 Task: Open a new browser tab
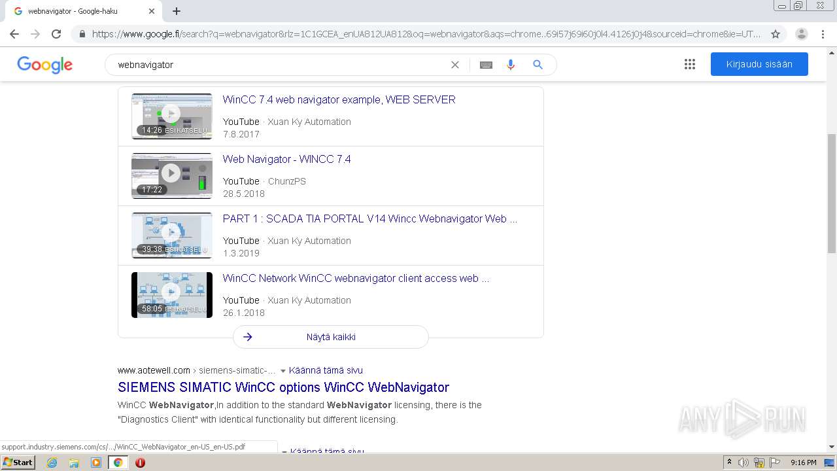(177, 11)
